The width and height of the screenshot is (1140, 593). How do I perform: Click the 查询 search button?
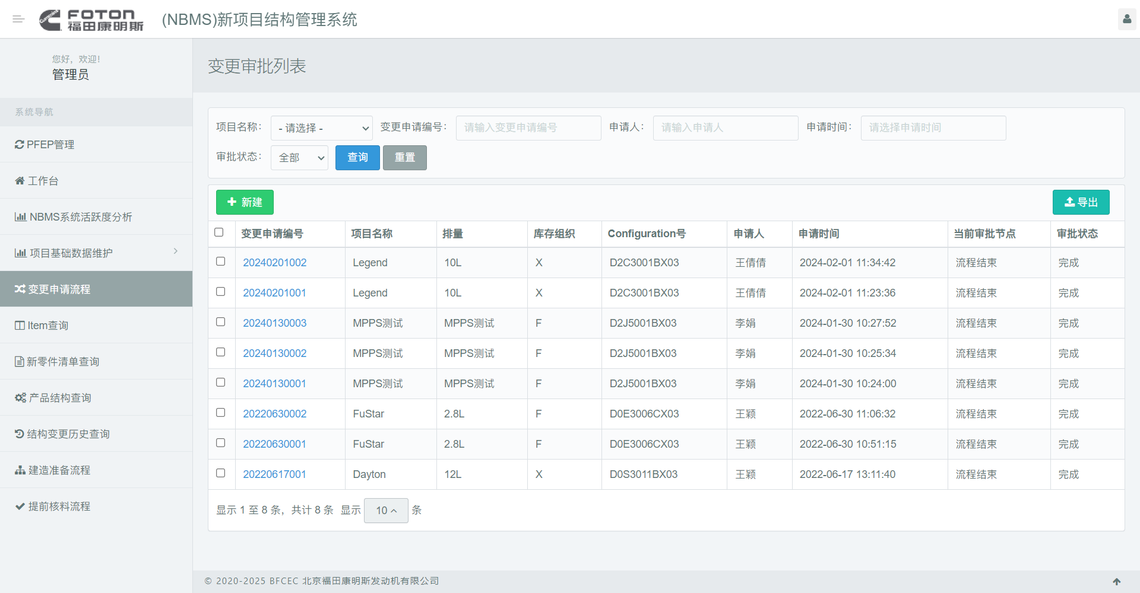357,158
